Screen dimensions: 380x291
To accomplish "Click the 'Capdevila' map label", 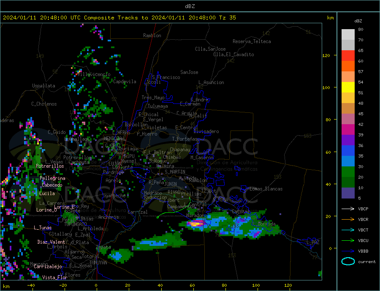I will tap(125, 82).
